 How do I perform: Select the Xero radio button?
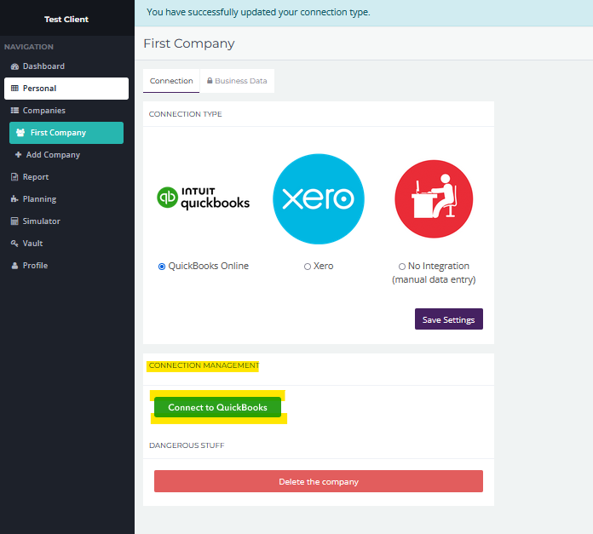(308, 267)
